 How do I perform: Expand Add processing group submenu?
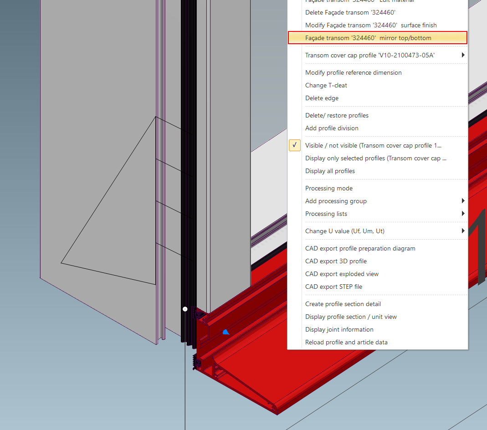click(x=463, y=201)
